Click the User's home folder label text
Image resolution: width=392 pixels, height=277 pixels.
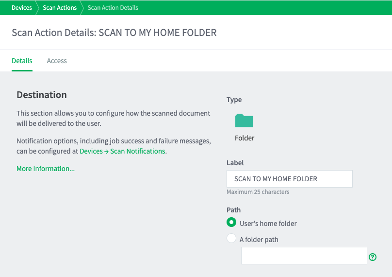click(268, 224)
